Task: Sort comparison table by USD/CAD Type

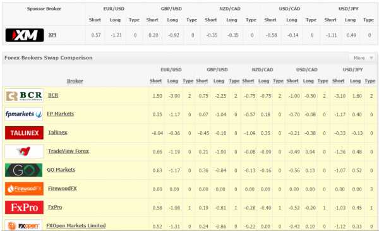Action: tap(323, 81)
